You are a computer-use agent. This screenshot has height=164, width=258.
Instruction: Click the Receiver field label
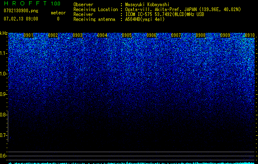coord(83,14)
